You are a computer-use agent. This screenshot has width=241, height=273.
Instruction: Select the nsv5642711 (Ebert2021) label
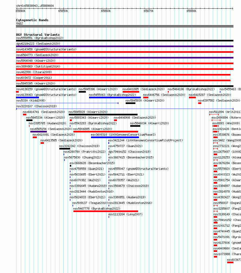pos(126,174)
